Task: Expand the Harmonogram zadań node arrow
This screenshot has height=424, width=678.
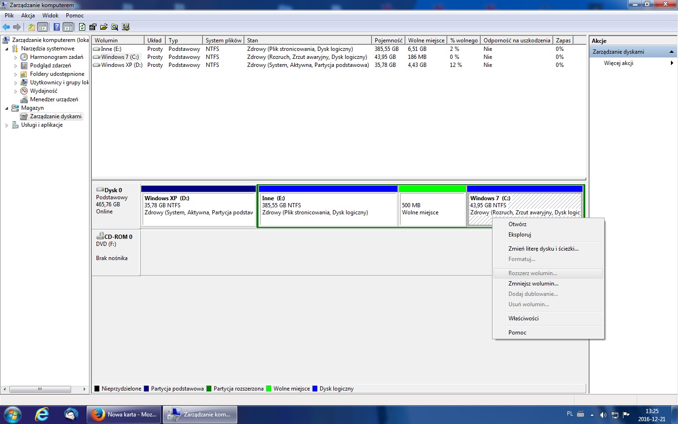Action: click(16, 57)
